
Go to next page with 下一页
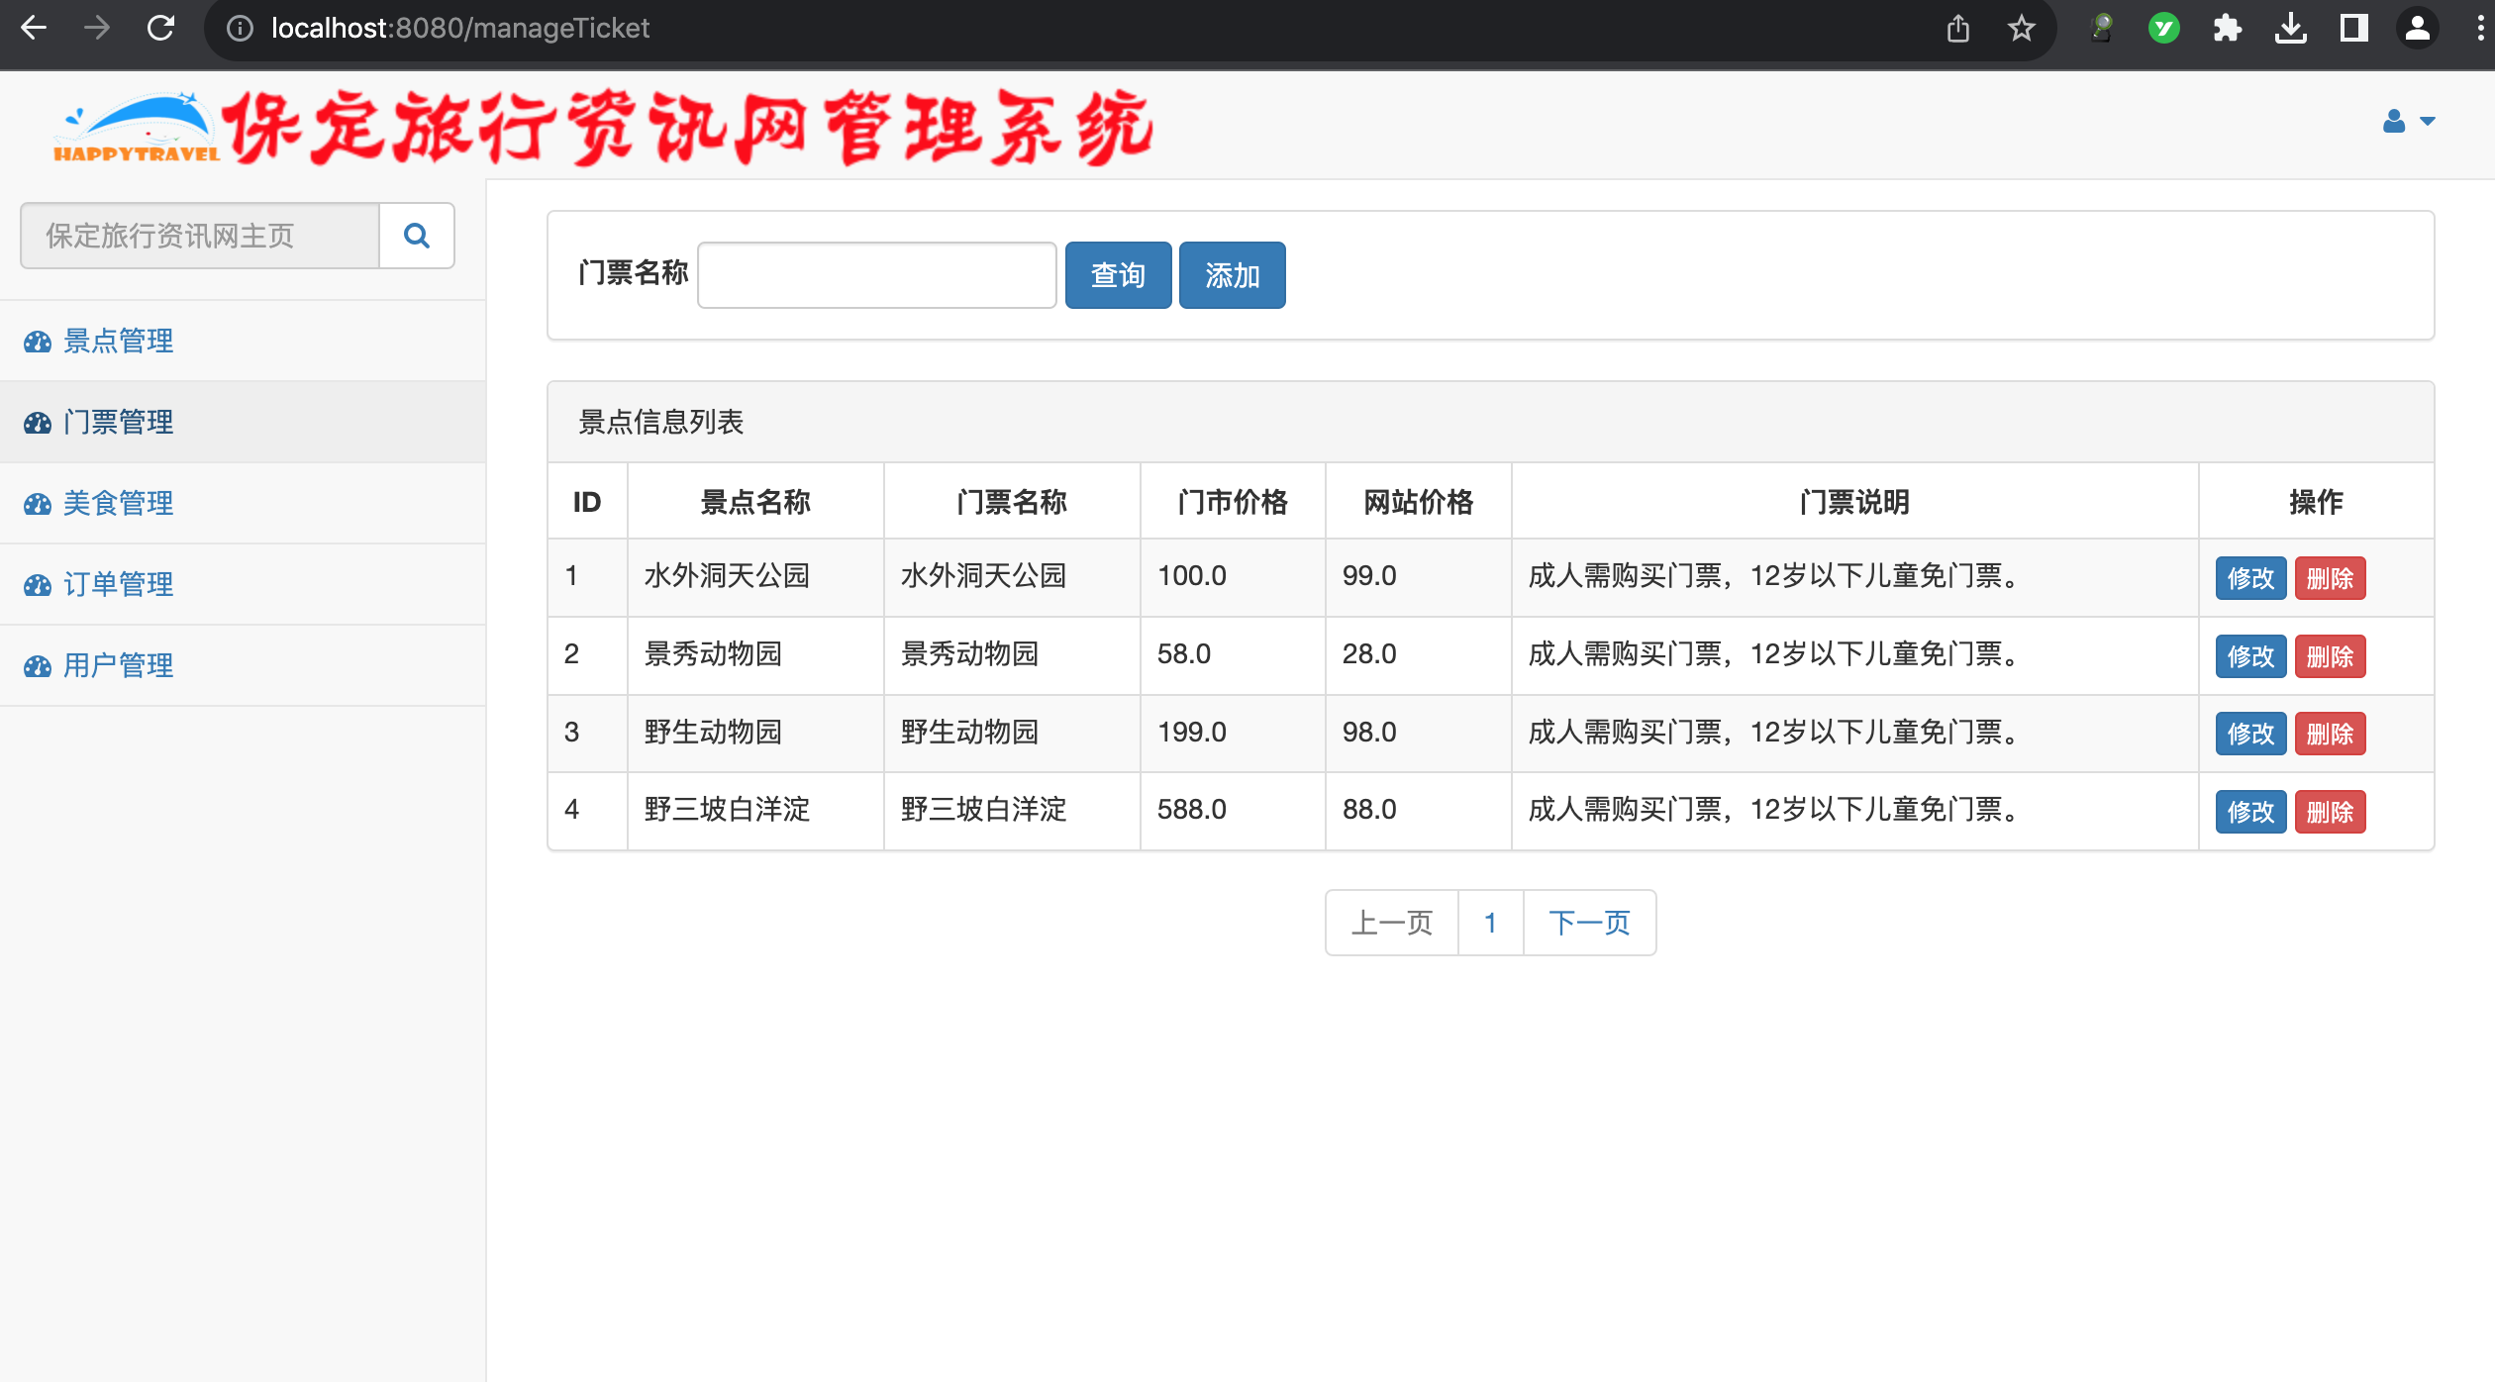click(1589, 923)
